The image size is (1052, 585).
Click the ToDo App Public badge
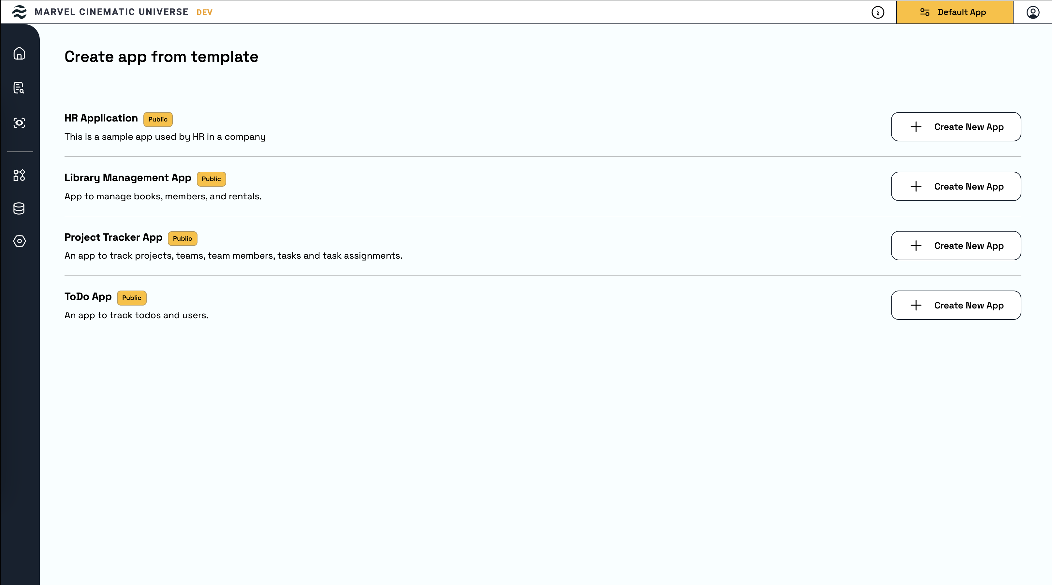coord(132,298)
